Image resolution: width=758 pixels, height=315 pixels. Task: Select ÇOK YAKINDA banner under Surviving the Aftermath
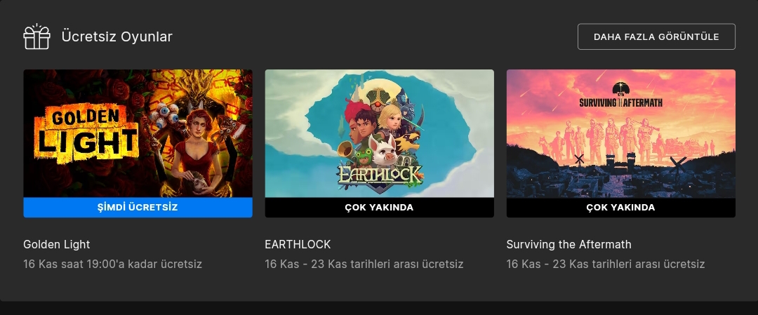pyautogui.click(x=620, y=207)
